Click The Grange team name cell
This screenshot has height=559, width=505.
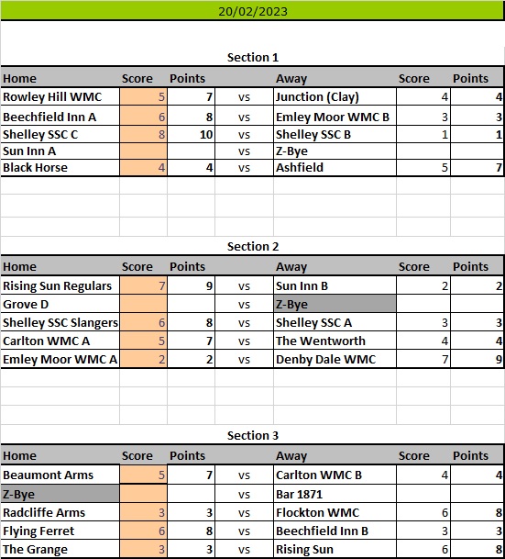60,549
